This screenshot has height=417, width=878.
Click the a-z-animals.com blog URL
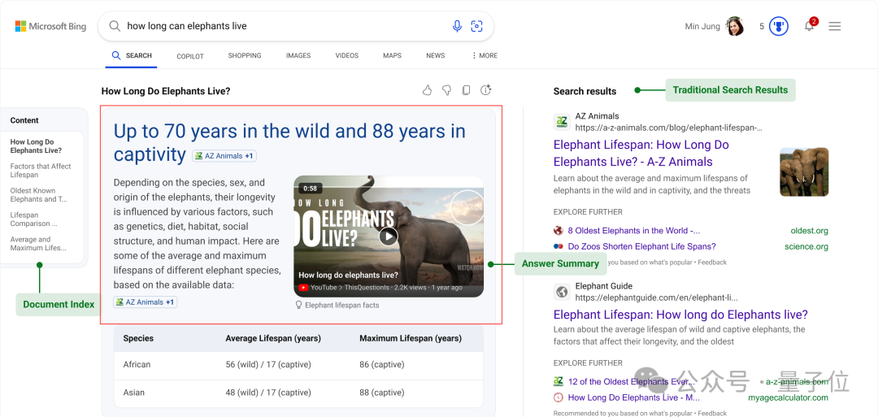tap(668, 128)
